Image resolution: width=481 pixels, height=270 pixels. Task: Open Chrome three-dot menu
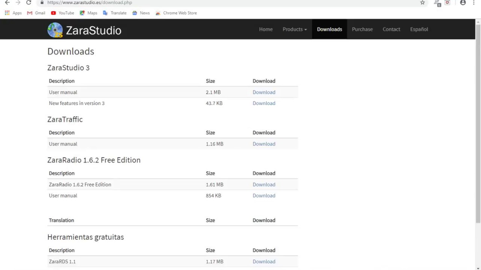(x=473, y=3)
